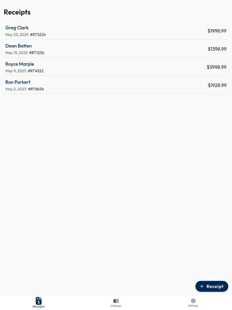Click receipt #RT1236 under Dean Batten
232x310 pixels.
36,52
